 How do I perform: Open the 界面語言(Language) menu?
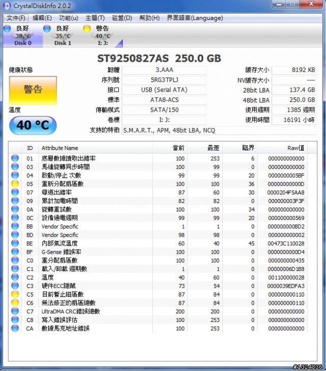click(195, 18)
